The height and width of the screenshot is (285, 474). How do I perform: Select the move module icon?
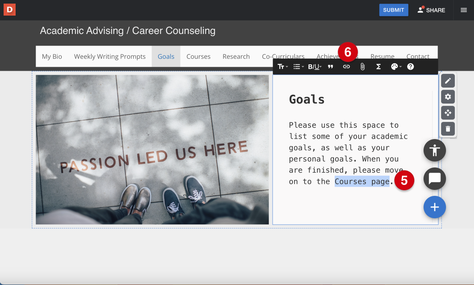[x=448, y=113]
